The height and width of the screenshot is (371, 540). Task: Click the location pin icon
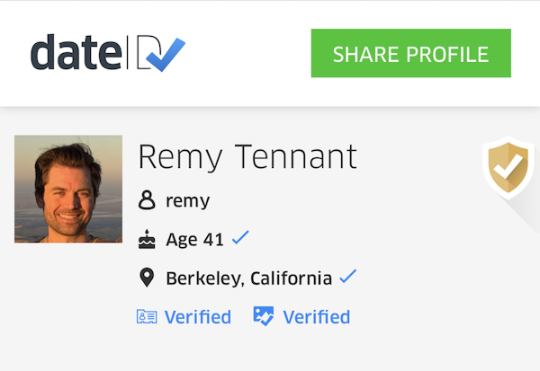click(147, 278)
